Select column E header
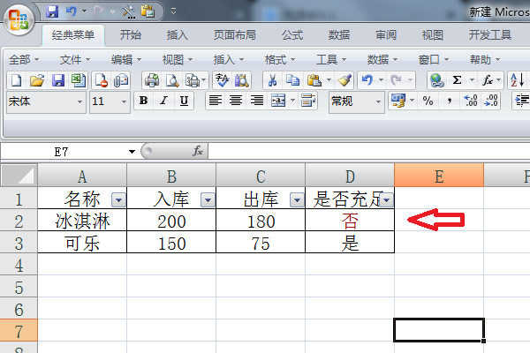 coord(439,176)
